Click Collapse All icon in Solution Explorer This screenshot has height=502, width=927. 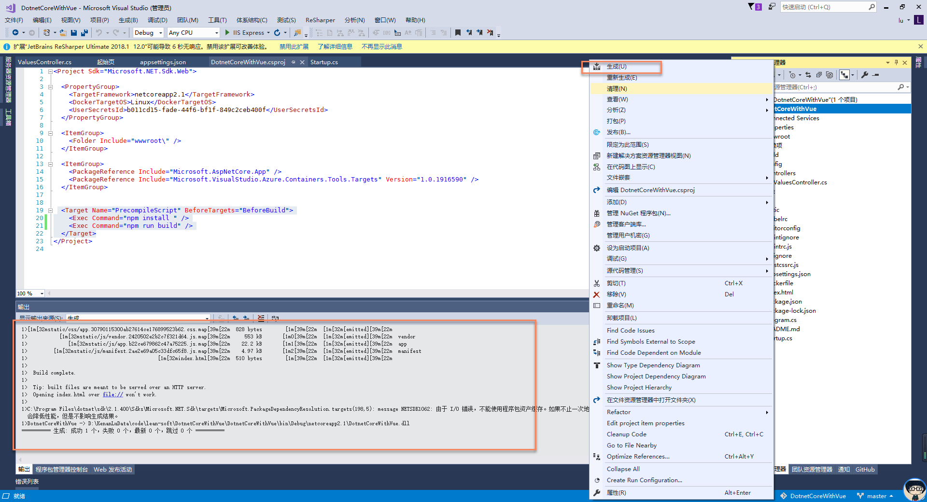pos(818,75)
